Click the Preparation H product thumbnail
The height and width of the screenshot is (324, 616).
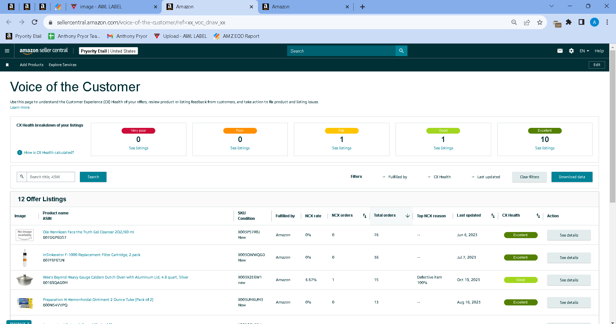pyautogui.click(x=25, y=303)
